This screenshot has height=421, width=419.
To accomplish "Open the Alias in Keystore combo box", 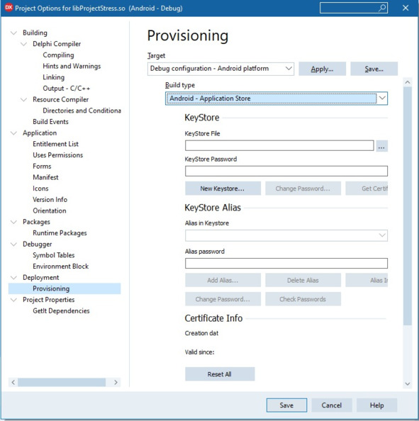I will point(286,235).
